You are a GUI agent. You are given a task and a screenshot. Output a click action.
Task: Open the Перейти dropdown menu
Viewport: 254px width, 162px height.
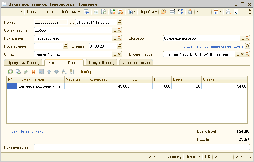(148, 12)
